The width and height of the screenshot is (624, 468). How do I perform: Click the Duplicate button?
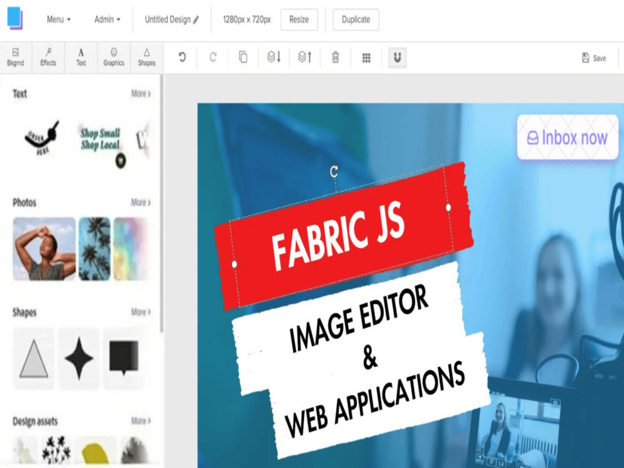[356, 19]
